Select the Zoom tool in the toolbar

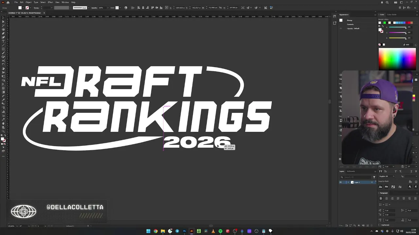(x=3, y=131)
